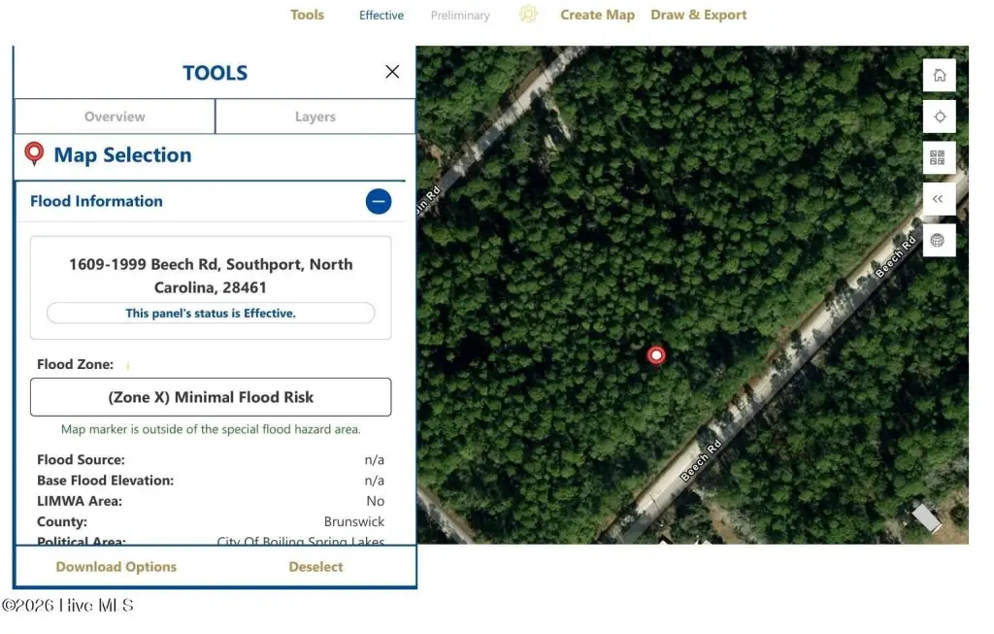Open Draw & Export menu

tap(699, 15)
